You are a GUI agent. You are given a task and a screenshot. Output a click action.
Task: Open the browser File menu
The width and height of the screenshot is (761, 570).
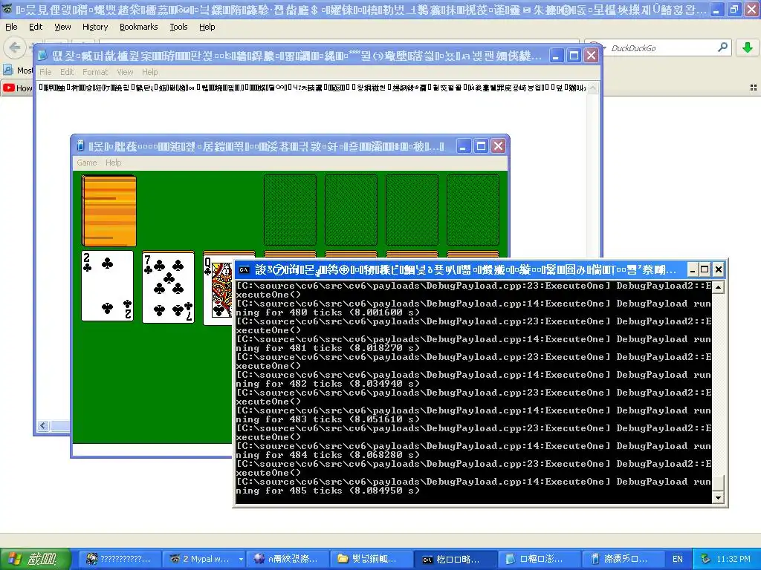point(11,27)
